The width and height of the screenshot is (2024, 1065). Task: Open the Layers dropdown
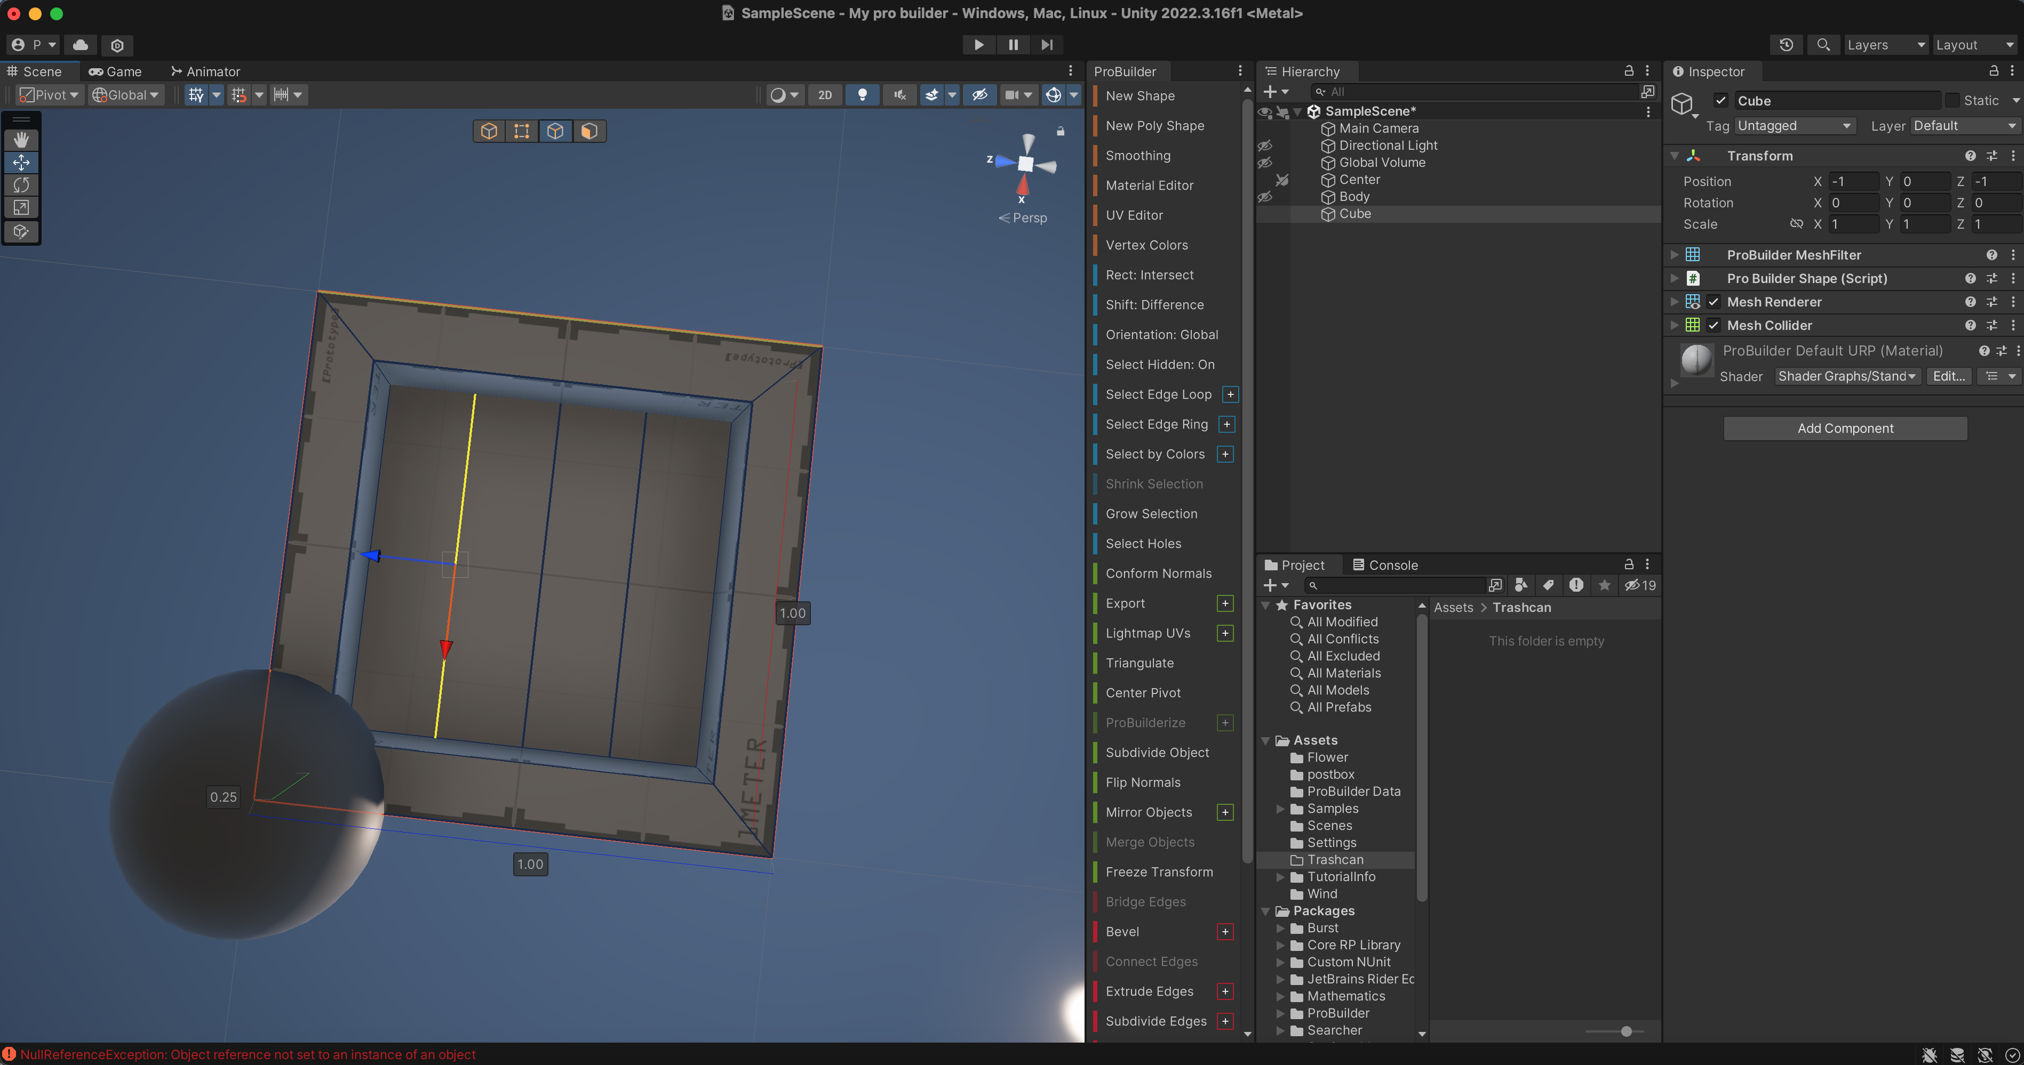pyautogui.click(x=1884, y=45)
